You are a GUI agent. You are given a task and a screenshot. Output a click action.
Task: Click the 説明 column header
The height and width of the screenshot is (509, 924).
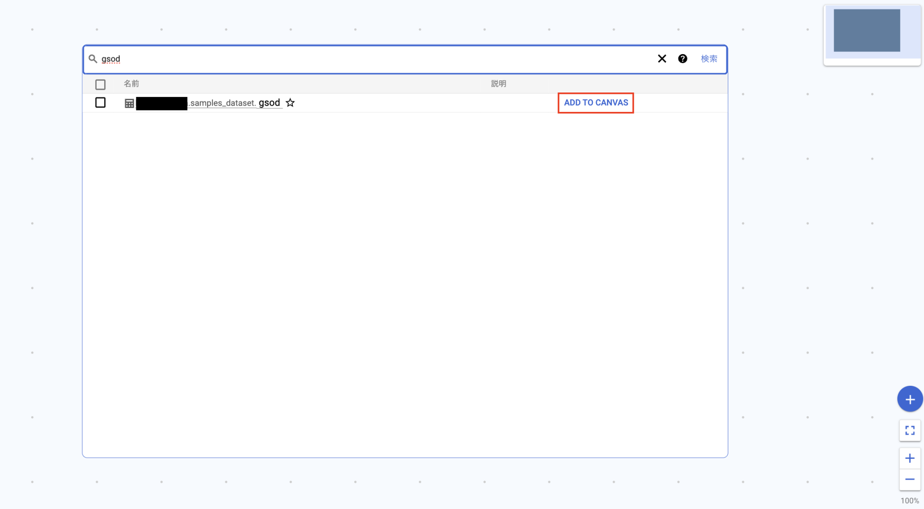(498, 83)
